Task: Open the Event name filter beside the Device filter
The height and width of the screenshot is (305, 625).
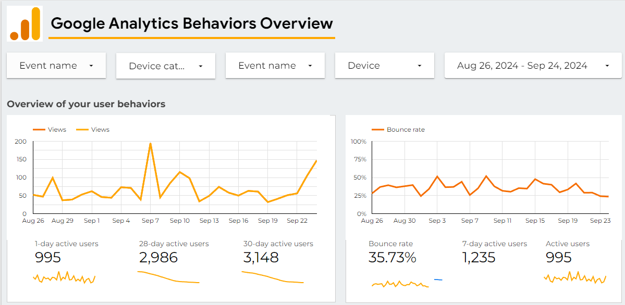Action: point(275,66)
